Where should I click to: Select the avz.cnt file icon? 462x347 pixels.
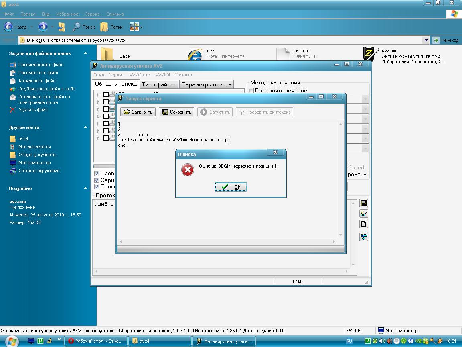pos(283,54)
